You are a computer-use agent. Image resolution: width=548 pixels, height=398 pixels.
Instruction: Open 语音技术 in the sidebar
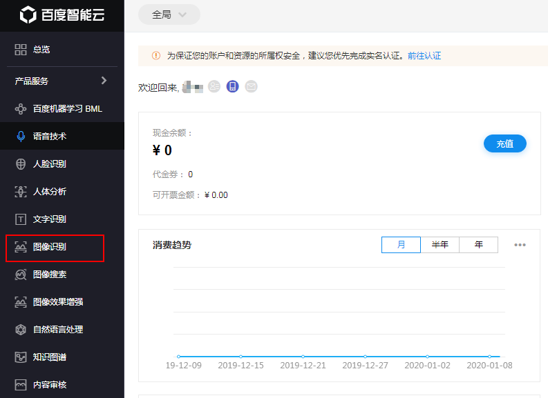62,136
